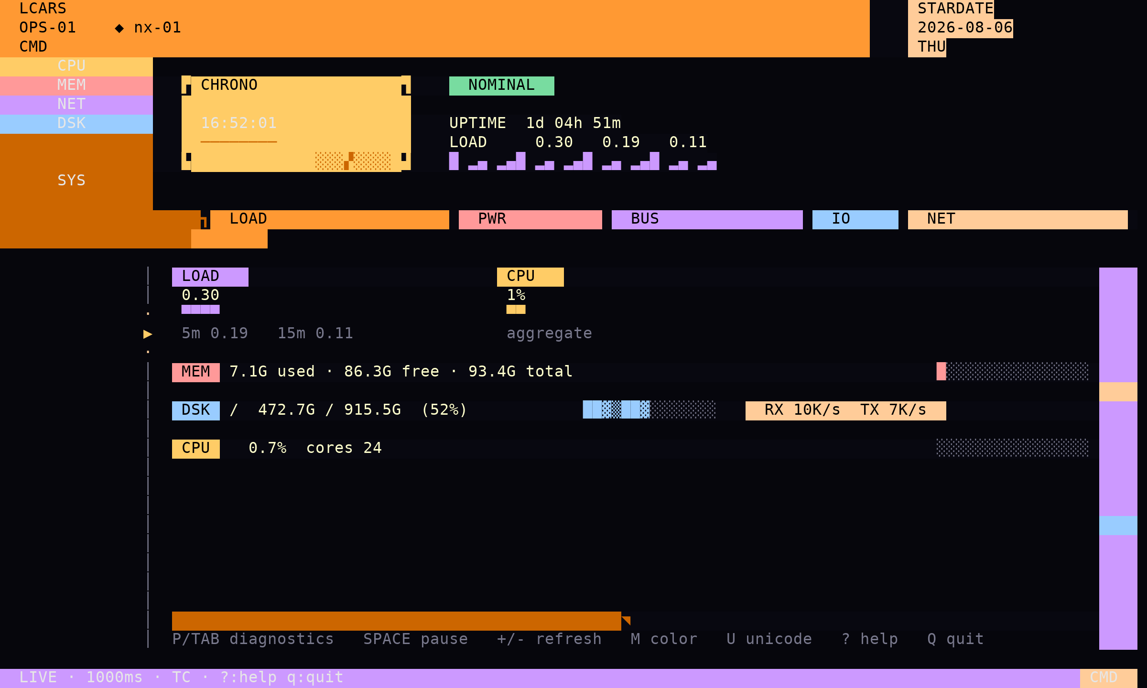Click the purple load mini bar
1147x688 pixels.
(x=201, y=309)
